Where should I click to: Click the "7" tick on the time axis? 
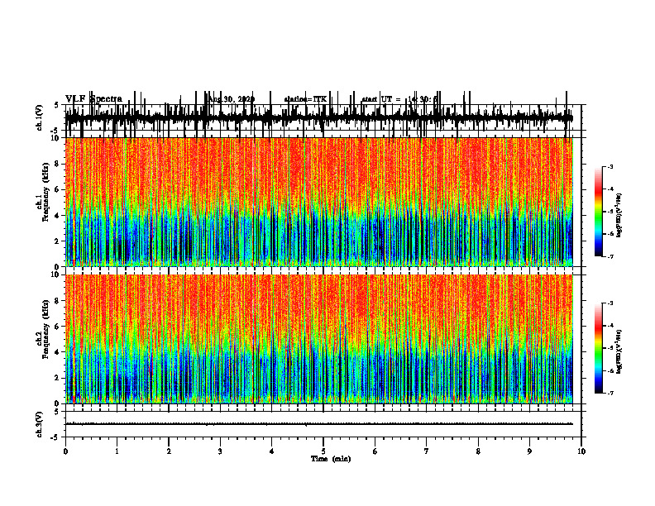[x=427, y=451]
